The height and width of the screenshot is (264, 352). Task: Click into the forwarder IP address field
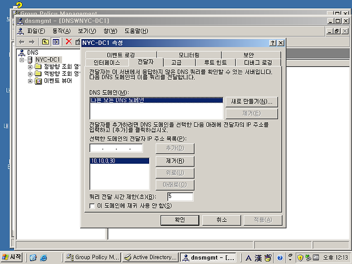point(116,149)
